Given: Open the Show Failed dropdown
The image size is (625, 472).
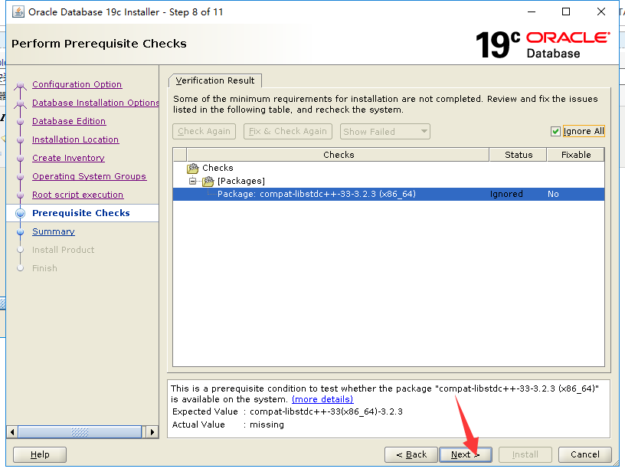Looking at the screenshot, I should click(x=384, y=132).
